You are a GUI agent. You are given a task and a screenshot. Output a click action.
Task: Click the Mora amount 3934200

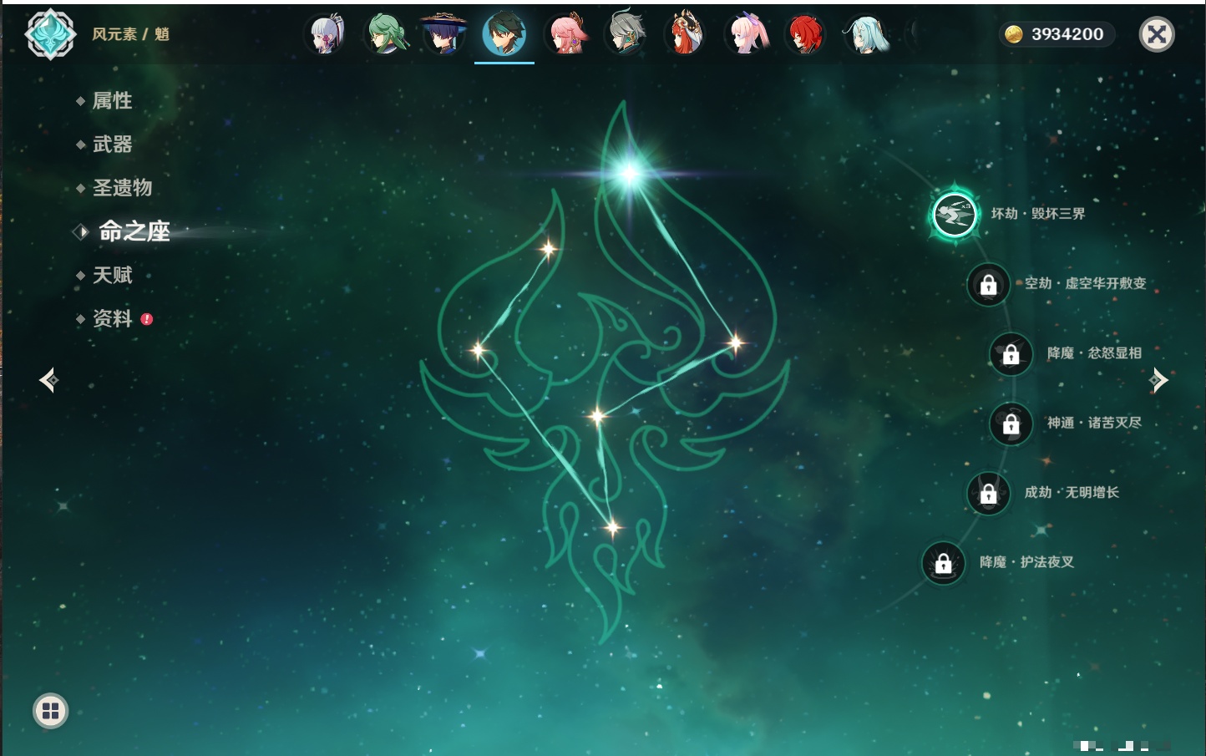(1067, 34)
